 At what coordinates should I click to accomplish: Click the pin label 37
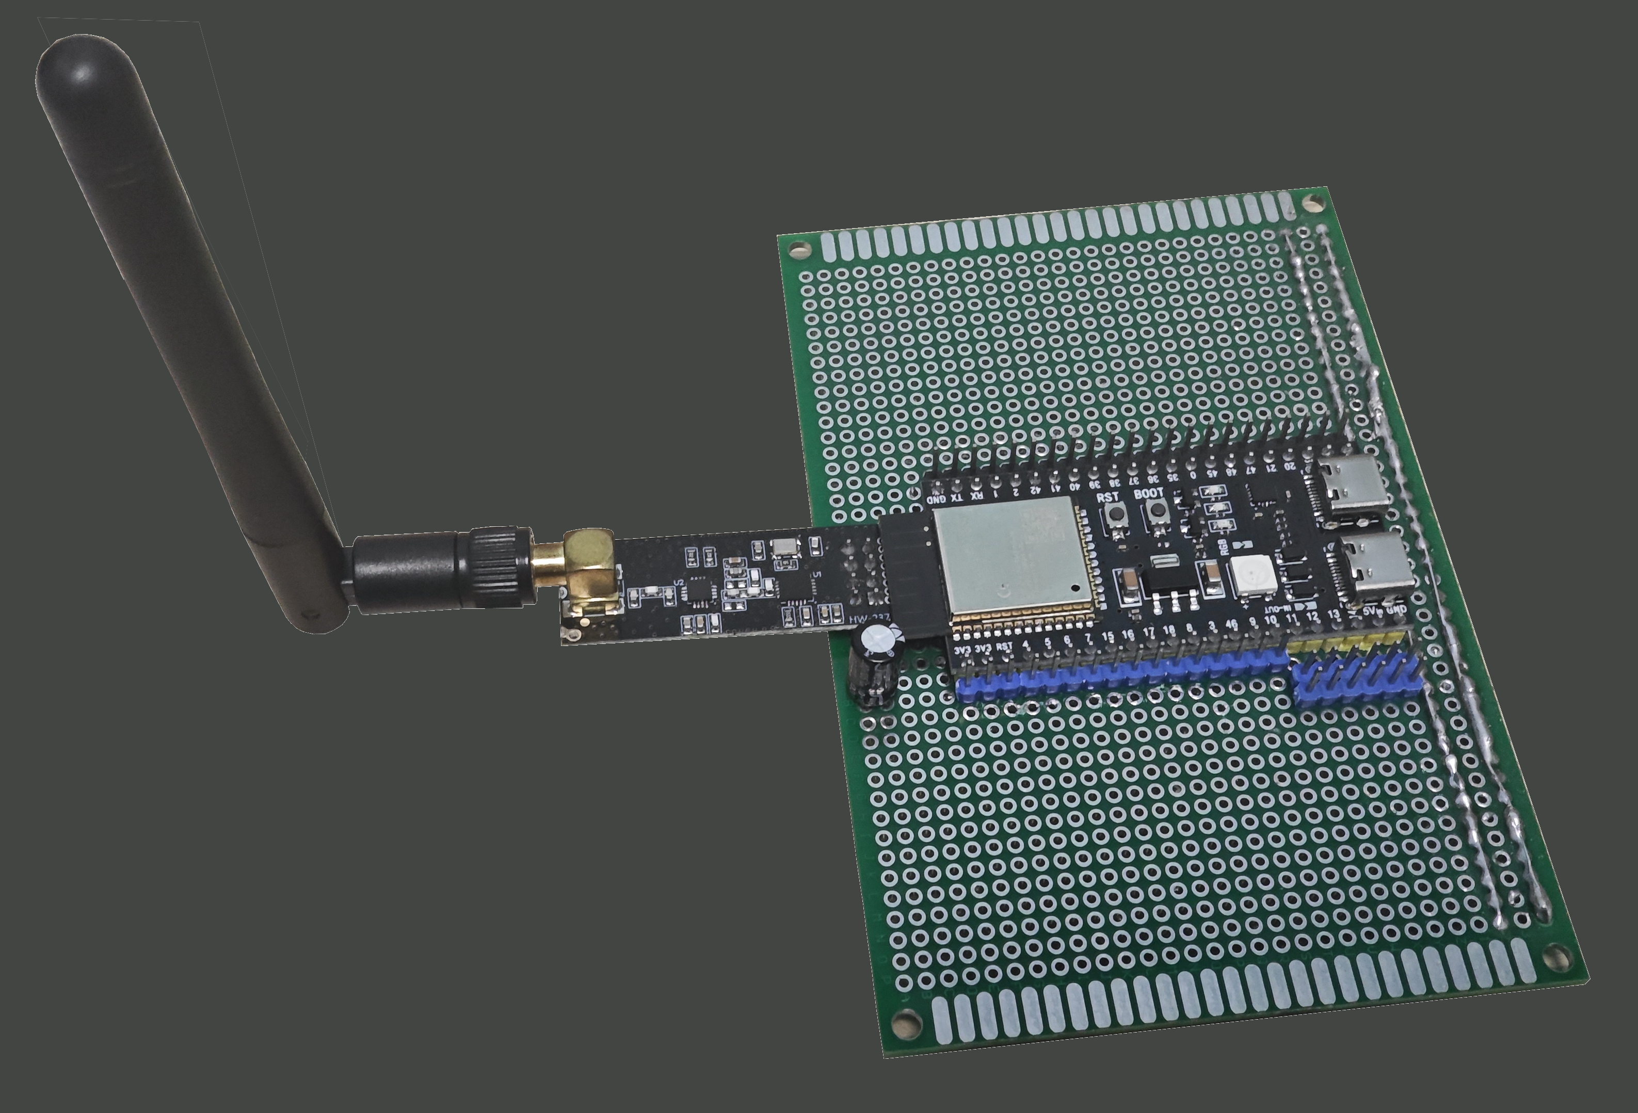click(1135, 481)
